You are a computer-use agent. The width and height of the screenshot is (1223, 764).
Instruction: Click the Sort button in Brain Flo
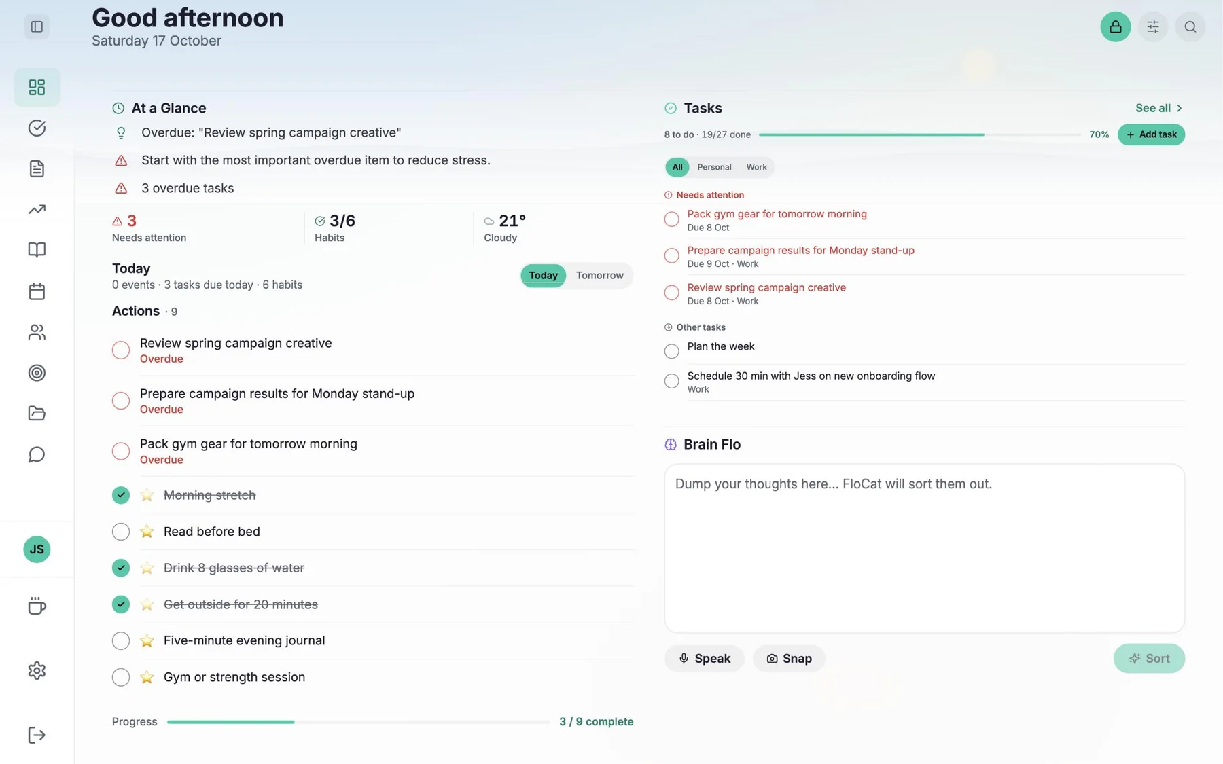click(x=1149, y=658)
